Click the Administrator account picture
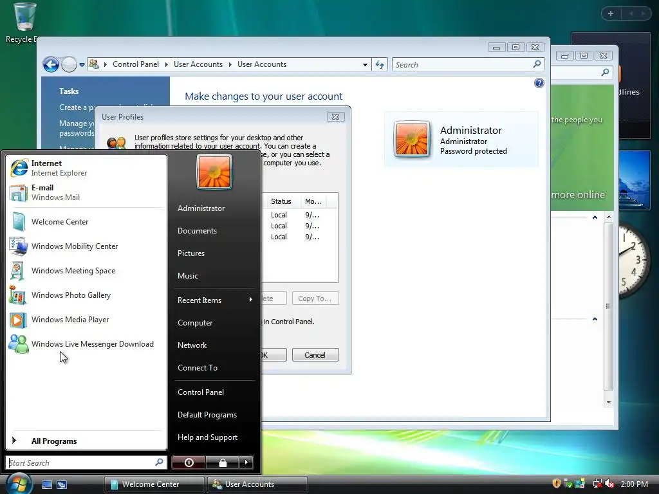 click(x=411, y=139)
